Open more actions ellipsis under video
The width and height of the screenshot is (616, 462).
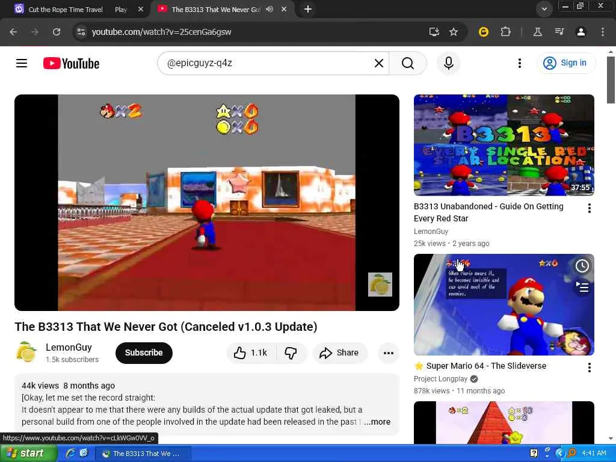tap(388, 353)
